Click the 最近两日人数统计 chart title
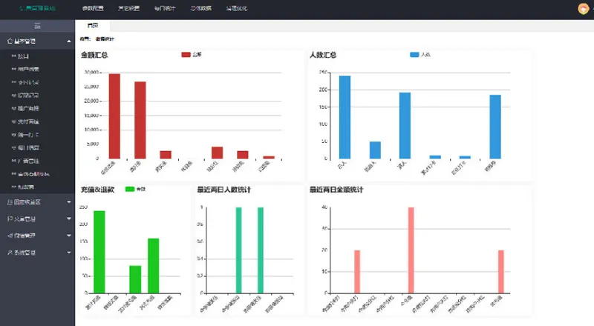 (223, 190)
